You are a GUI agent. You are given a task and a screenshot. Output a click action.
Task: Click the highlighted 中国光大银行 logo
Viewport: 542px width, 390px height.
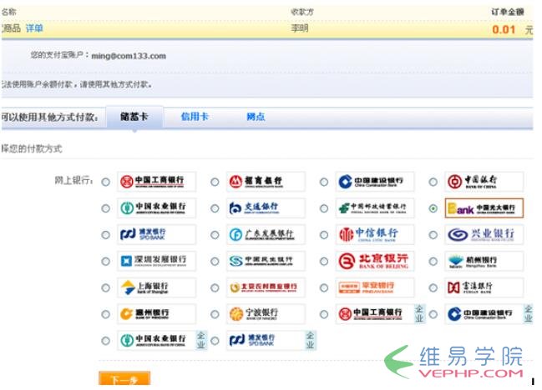point(484,208)
